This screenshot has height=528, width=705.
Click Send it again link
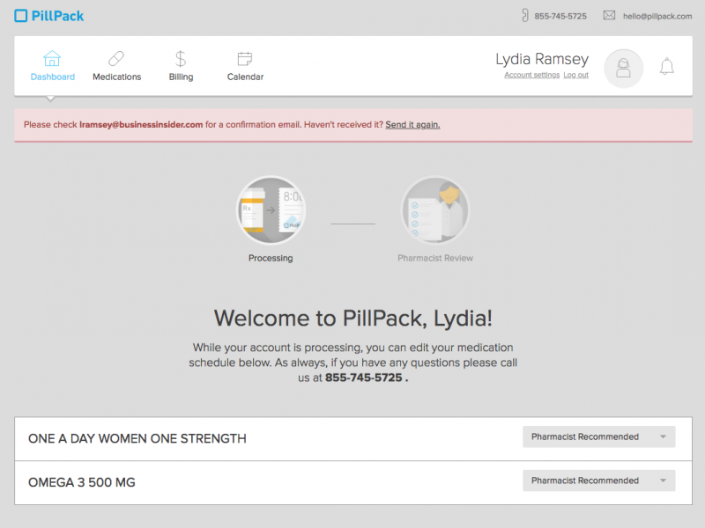412,125
